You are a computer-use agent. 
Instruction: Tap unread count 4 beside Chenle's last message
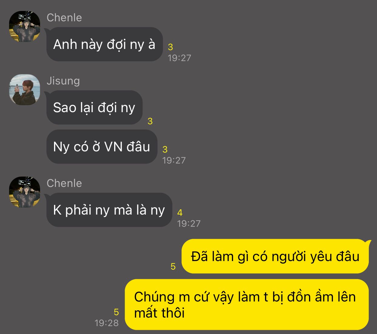click(x=180, y=213)
